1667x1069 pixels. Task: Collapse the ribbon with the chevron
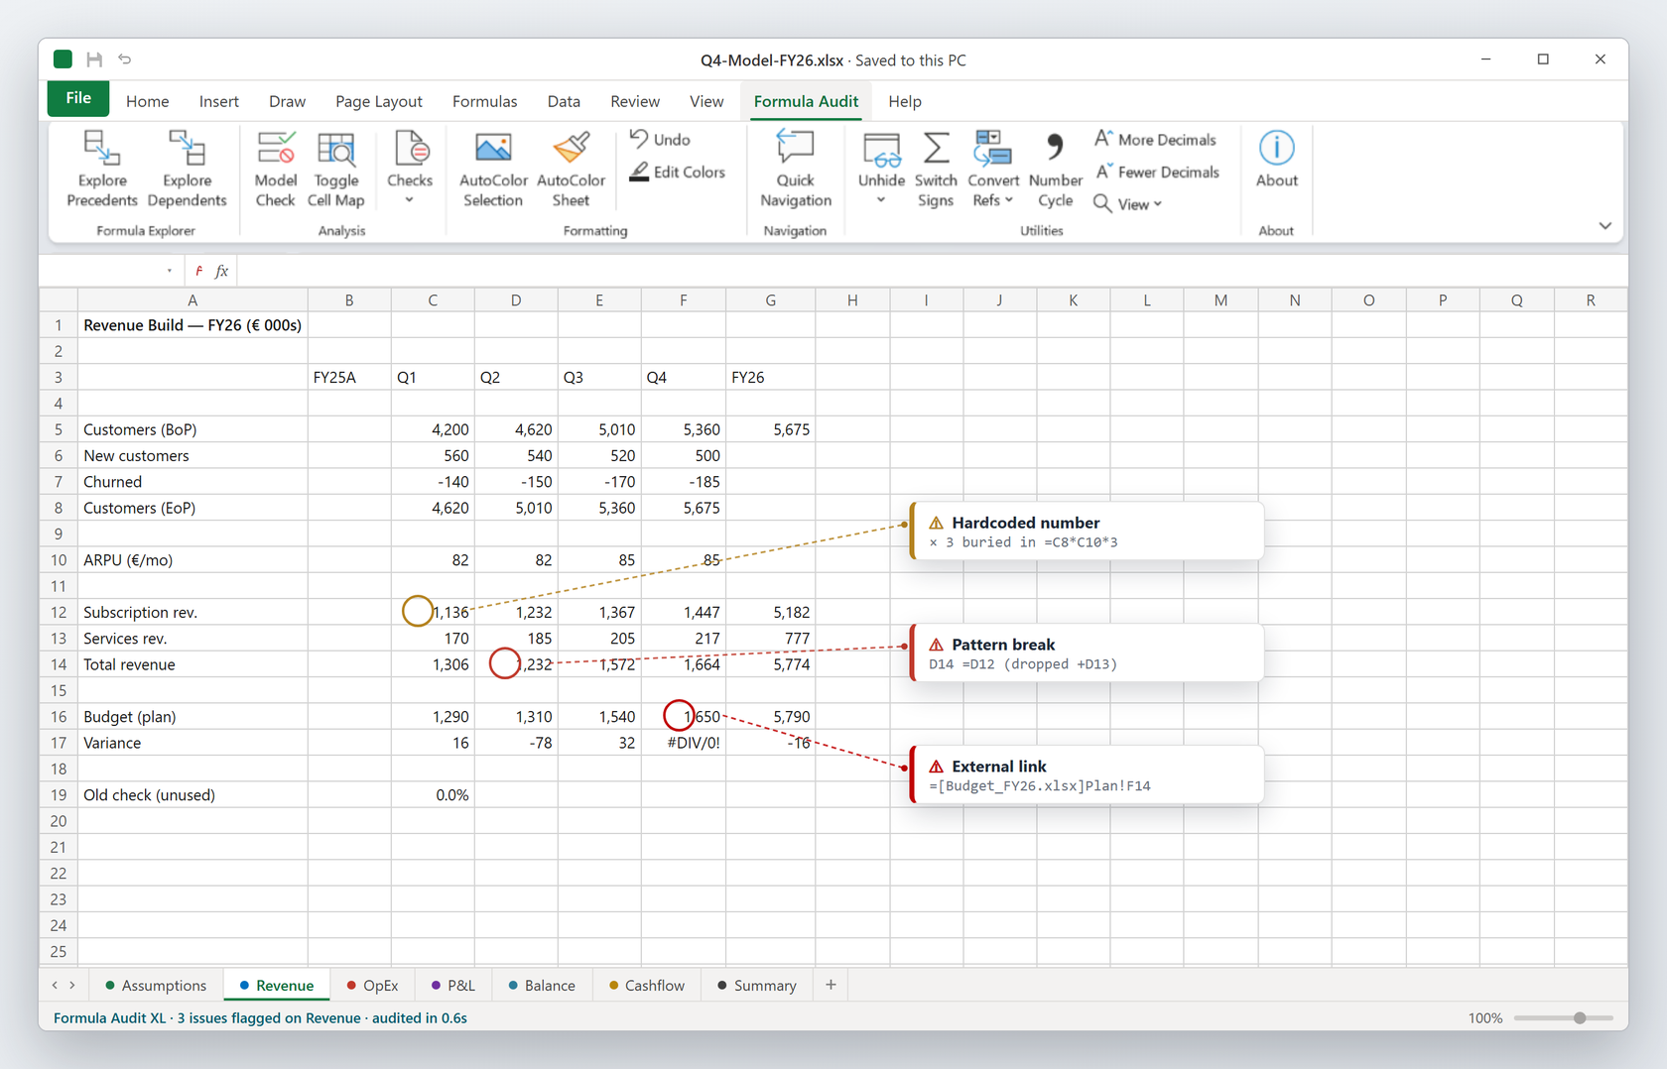tap(1604, 226)
